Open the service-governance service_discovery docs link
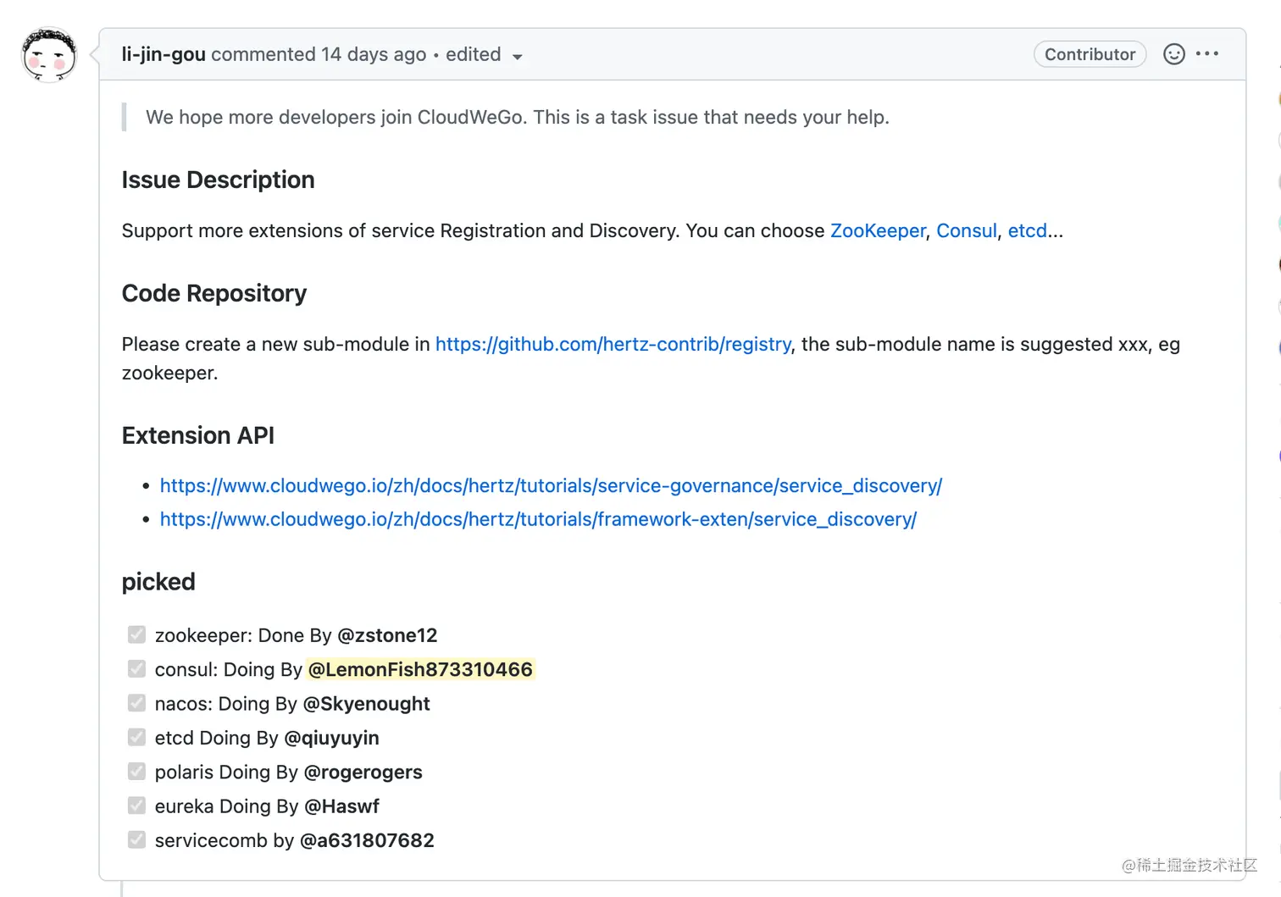The image size is (1281, 897). [x=551, y=485]
